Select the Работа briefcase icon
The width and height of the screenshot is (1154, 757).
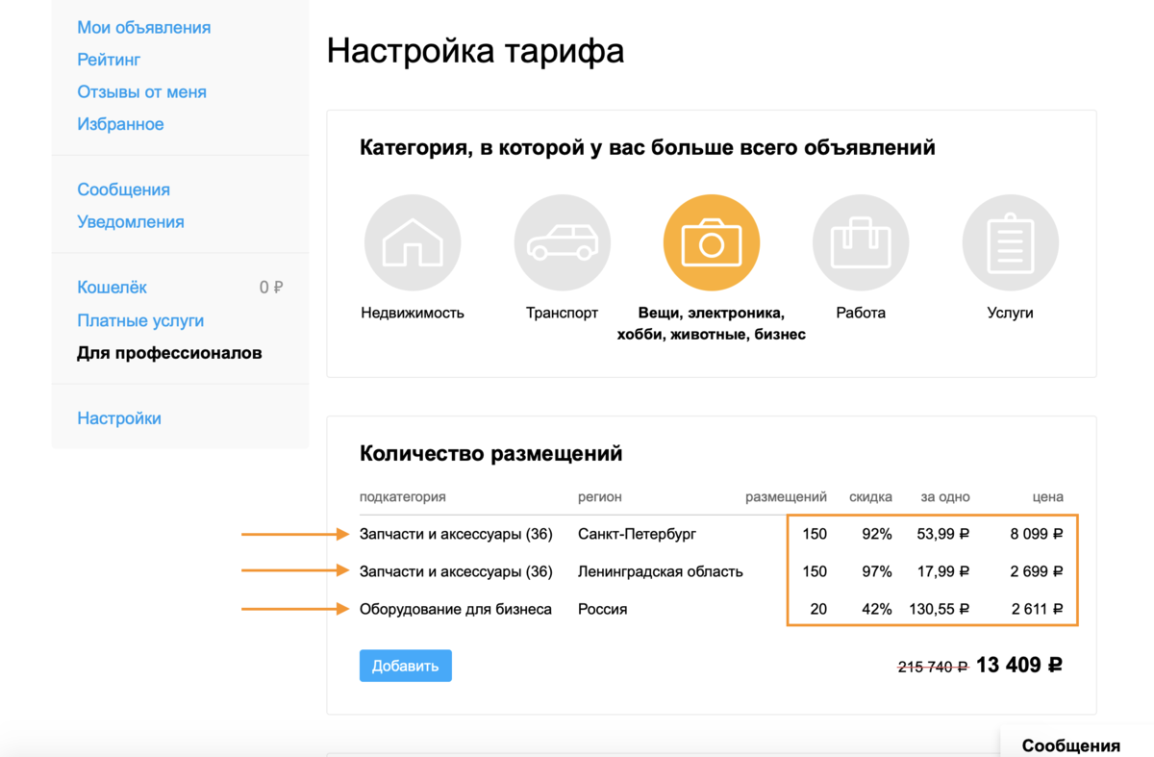tap(861, 241)
